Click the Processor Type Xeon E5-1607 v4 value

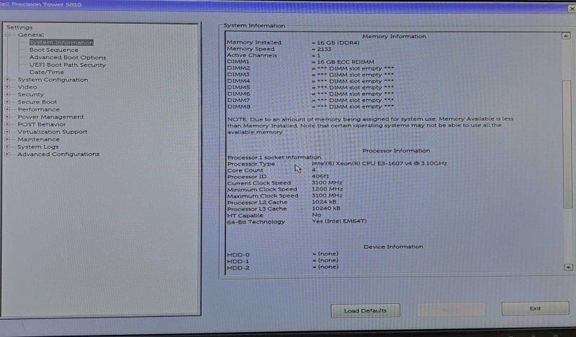point(379,164)
